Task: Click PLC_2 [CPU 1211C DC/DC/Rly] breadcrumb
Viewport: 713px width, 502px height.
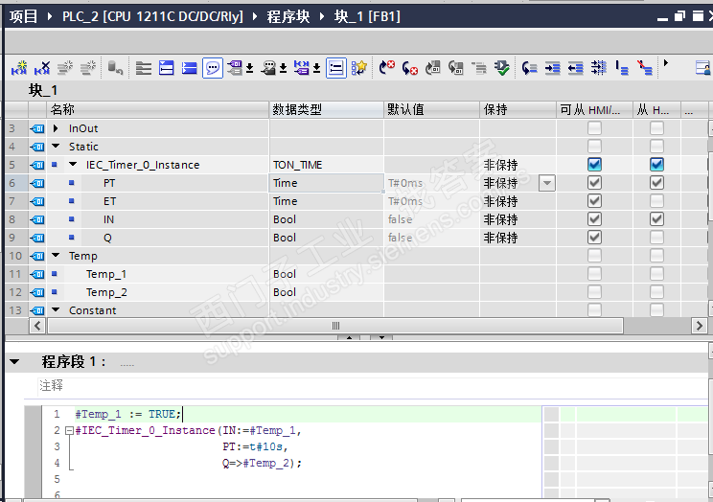Action: click(152, 17)
